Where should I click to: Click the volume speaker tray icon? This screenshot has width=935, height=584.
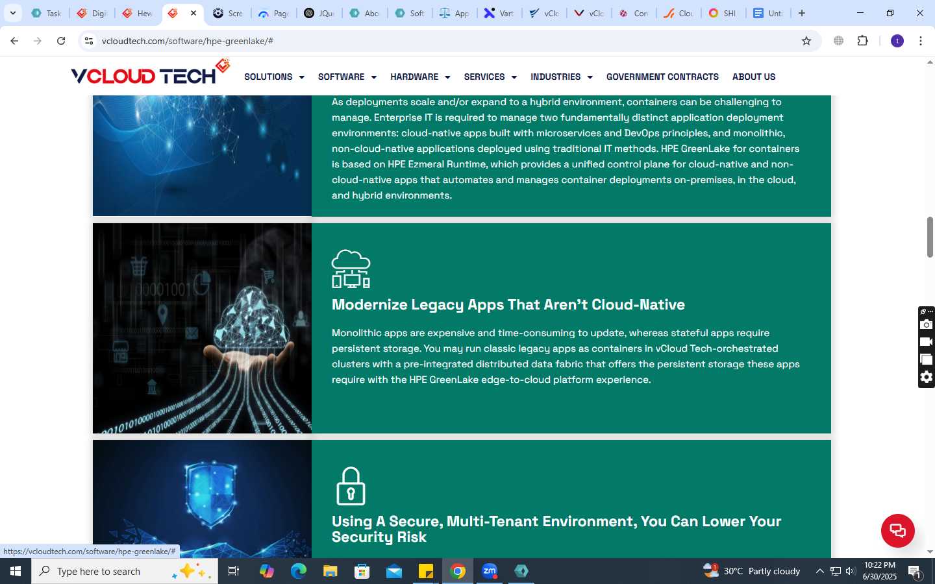click(x=851, y=571)
